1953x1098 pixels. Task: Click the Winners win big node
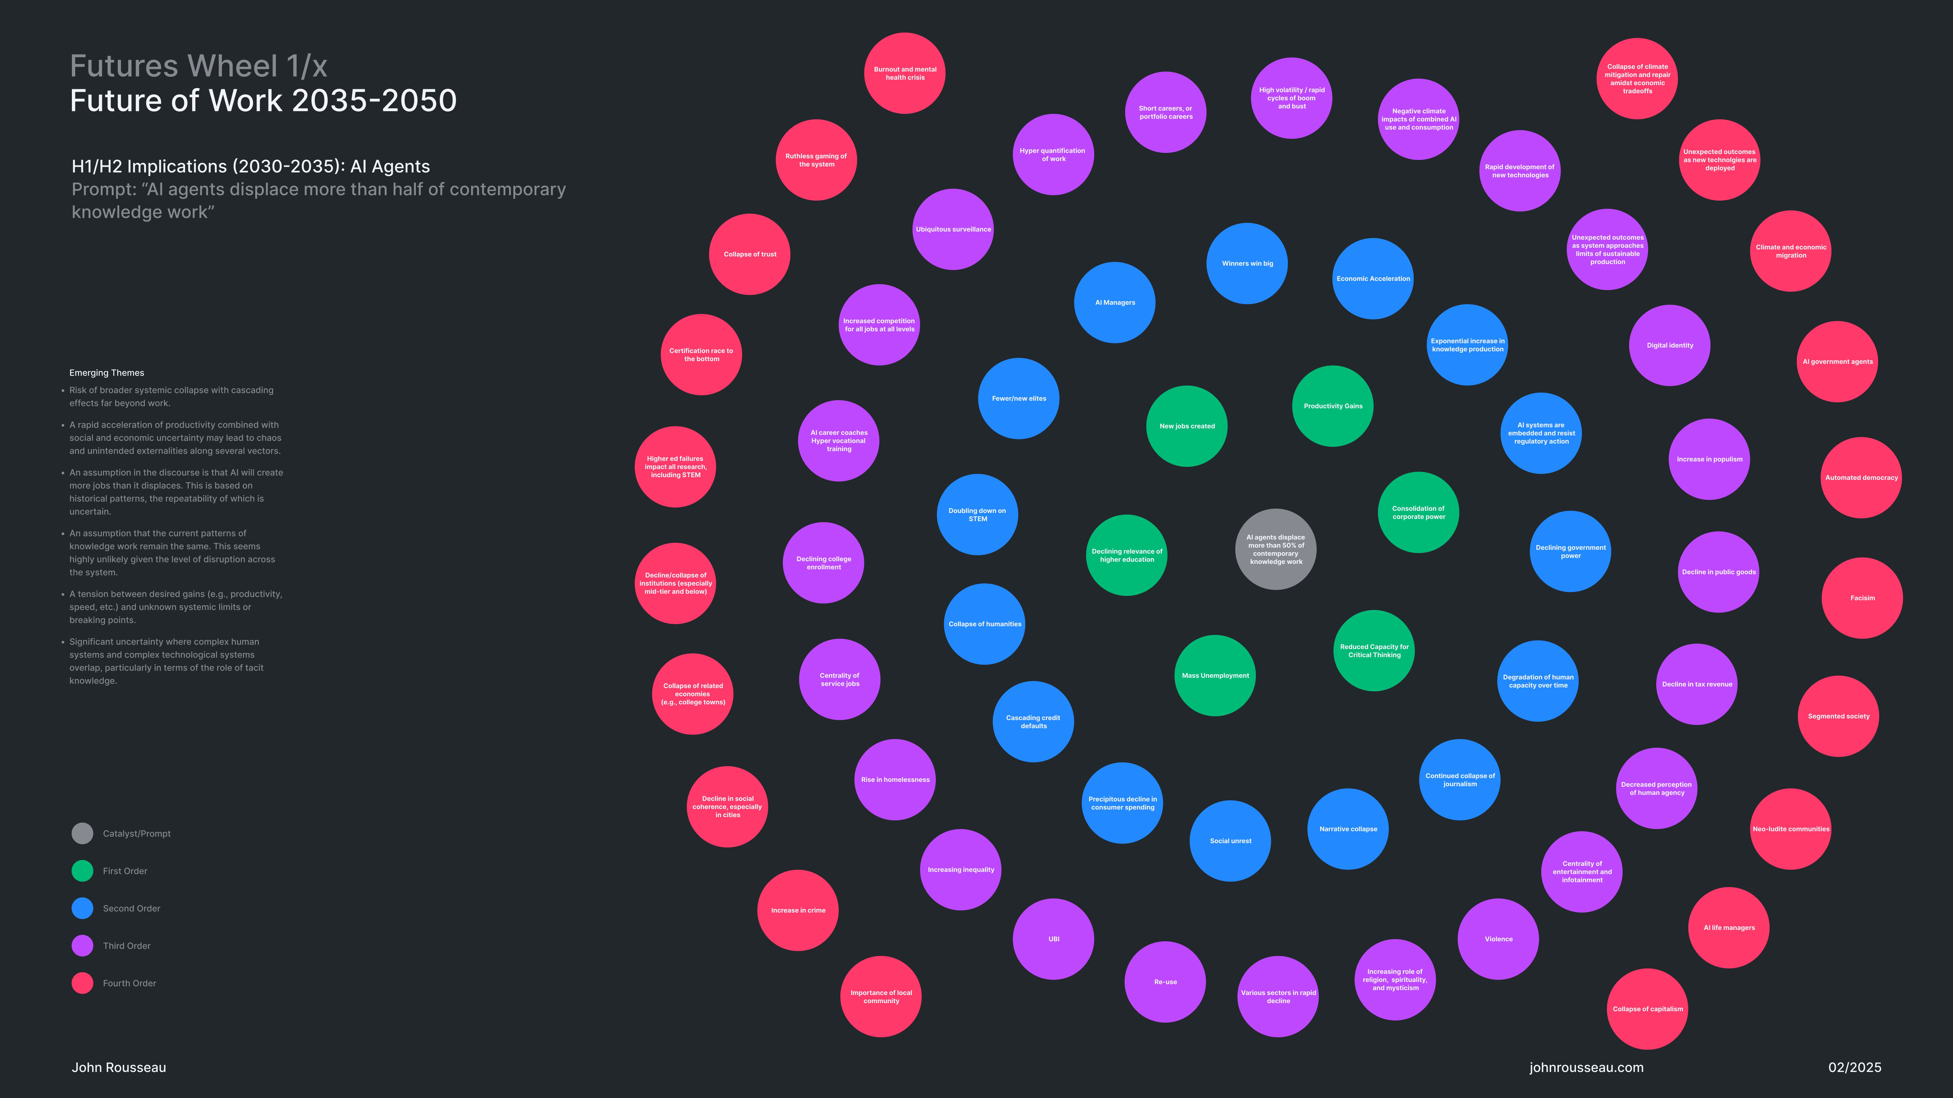pyautogui.click(x=1247, y=264)
